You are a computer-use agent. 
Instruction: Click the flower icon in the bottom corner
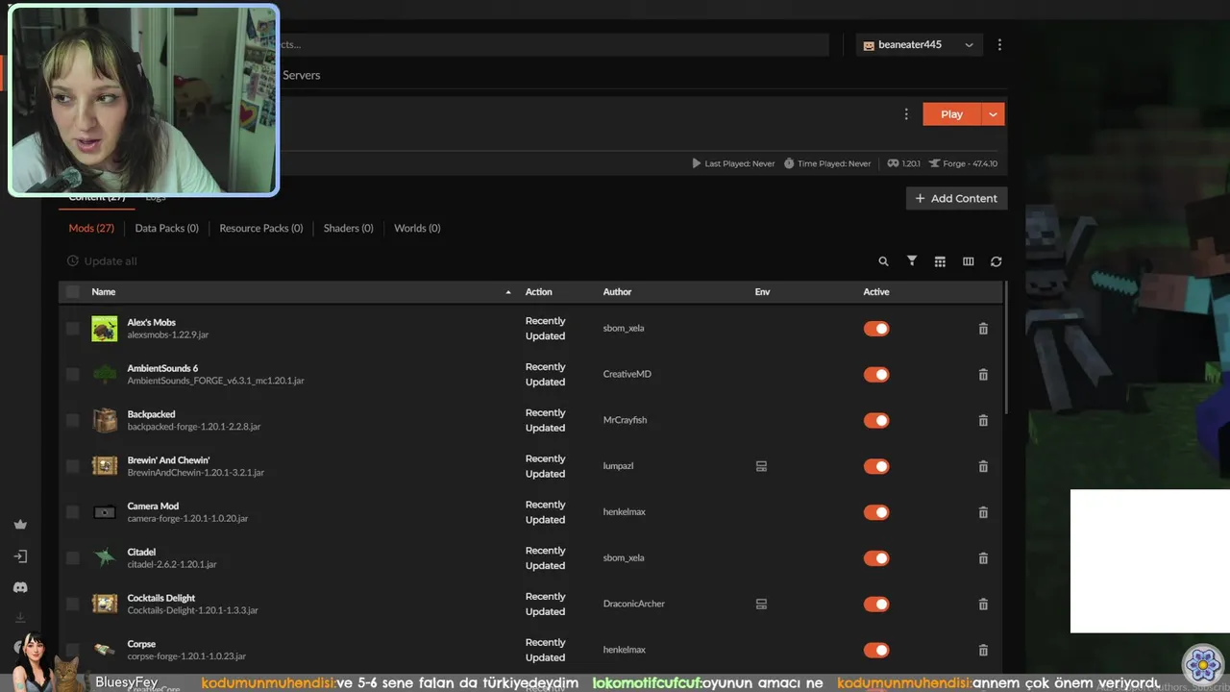(1202, 664)
